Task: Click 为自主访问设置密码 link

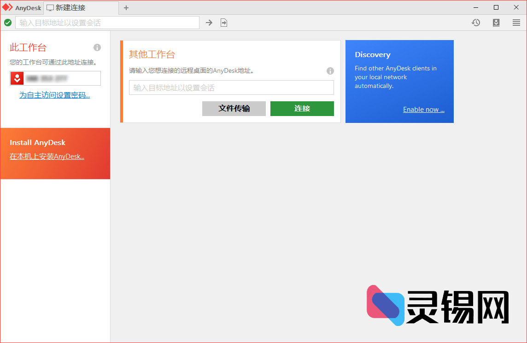Action: point(55,95)
